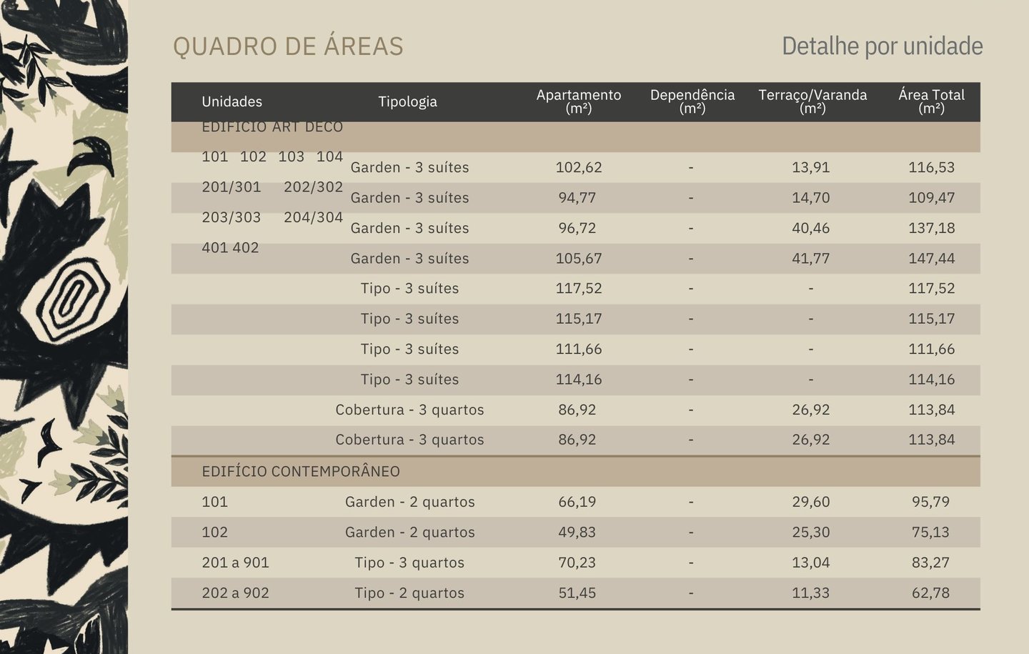Click the apartment area value '49,83'
Viewport: 1029px width, 654px height.
pos(577,532)
